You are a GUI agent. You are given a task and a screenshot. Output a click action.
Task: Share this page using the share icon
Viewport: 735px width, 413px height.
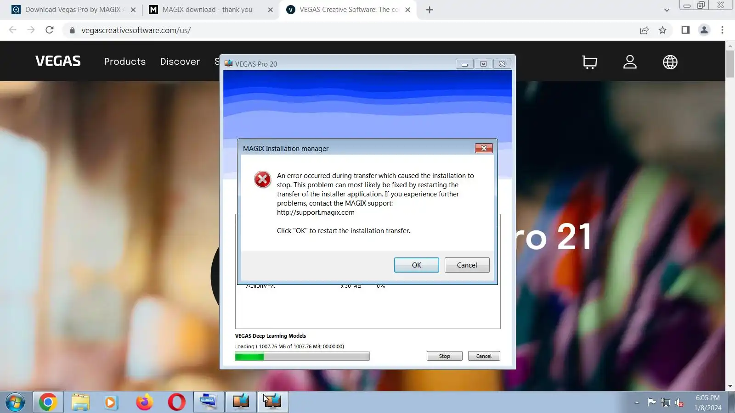click(644, 30)
